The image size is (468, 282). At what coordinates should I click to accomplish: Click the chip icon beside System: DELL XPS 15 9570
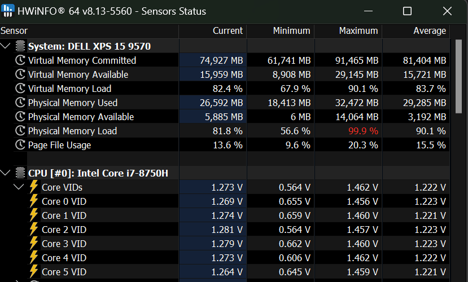(x=20, y=46)
